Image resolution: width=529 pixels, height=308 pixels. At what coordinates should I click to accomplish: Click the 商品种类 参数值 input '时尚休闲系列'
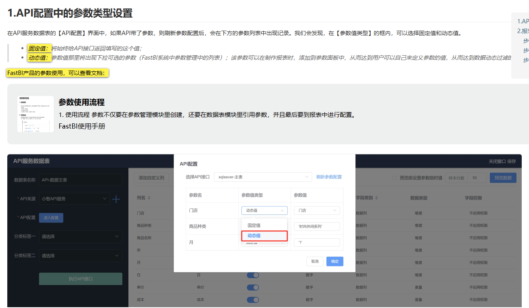pos(317,227)
